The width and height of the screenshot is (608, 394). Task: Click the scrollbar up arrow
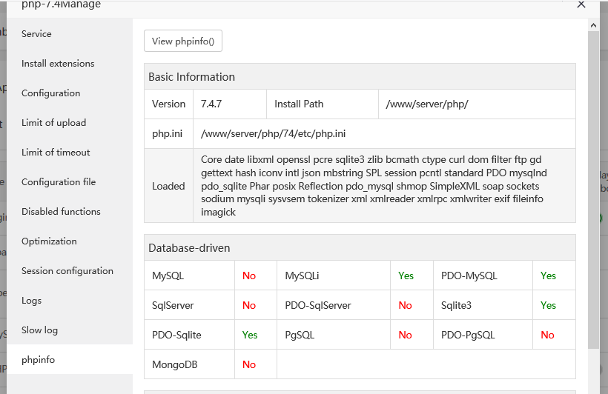point(593,25)
